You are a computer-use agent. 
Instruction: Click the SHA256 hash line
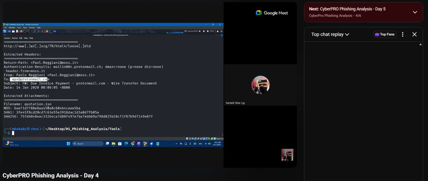(78, 117)
